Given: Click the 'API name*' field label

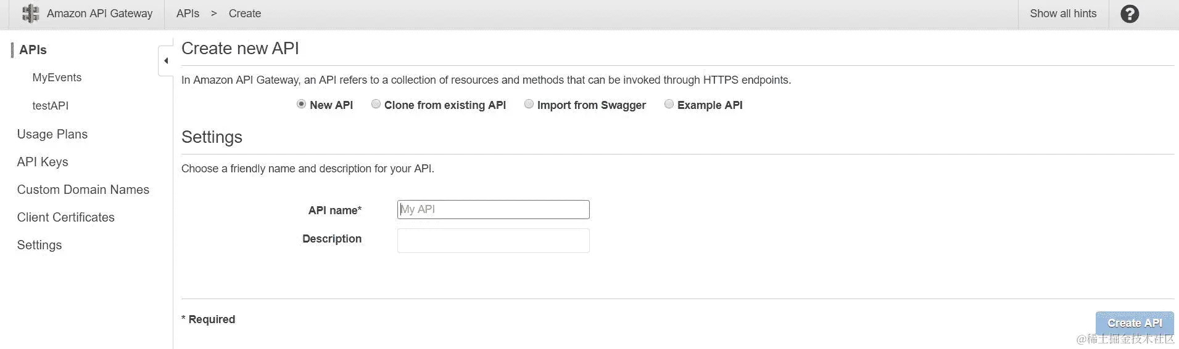Looking at the screenshot, I should click(335, 211).
